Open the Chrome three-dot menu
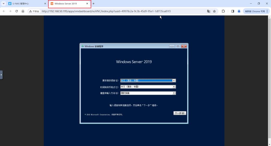The height and width of the screenshot is (146, 271). coord(267,11)
